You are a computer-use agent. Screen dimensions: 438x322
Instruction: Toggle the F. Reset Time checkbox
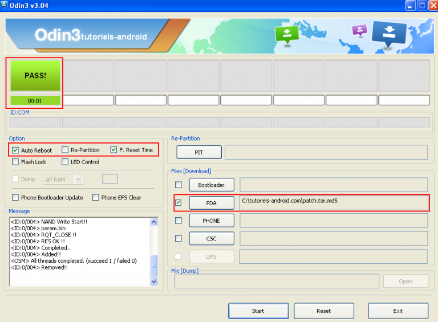113,150
